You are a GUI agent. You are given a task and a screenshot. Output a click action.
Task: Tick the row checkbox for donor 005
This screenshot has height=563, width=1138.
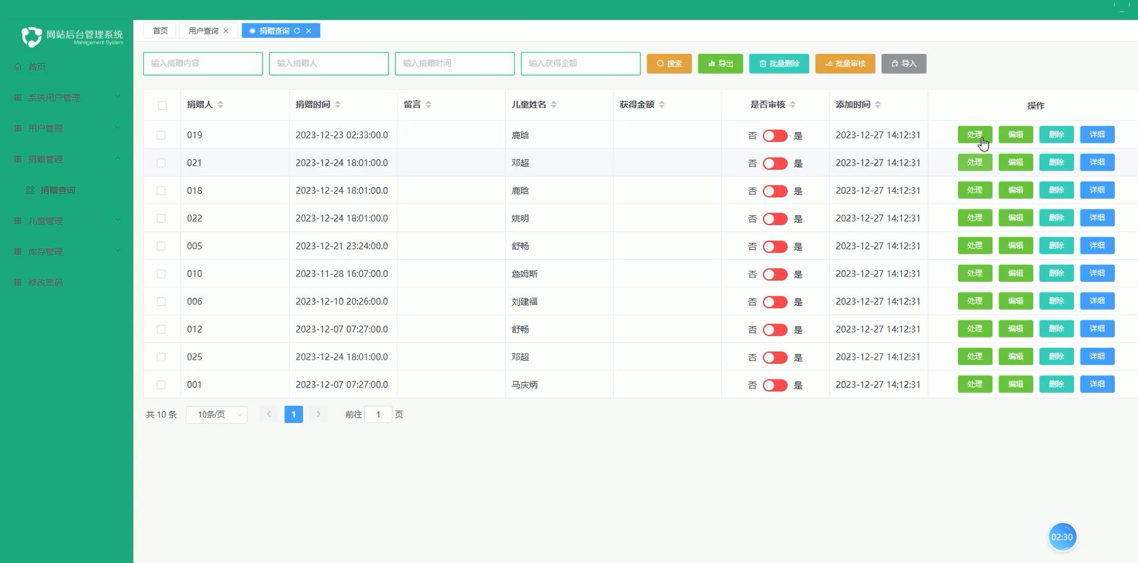pyautogui.click(x=162, y=246)
